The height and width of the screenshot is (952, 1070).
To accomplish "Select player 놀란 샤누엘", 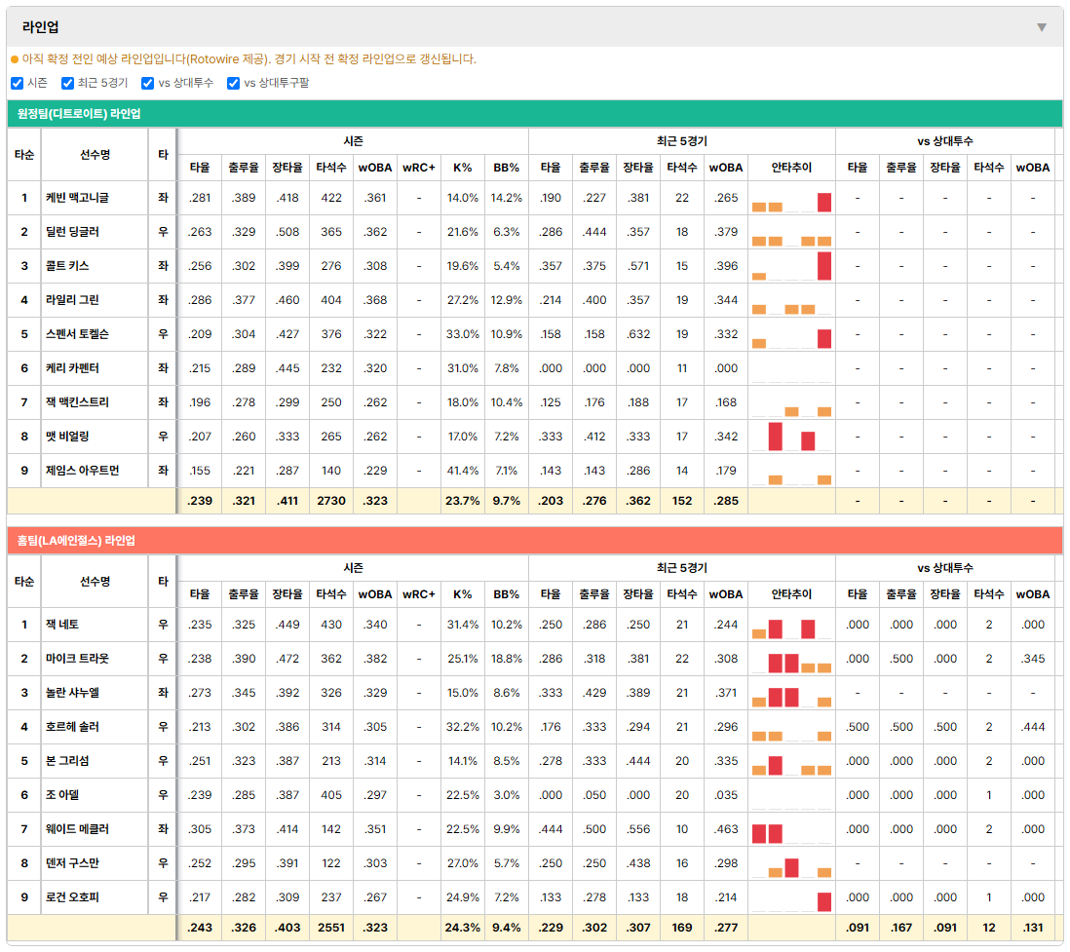I will click(x=72, y=693).
